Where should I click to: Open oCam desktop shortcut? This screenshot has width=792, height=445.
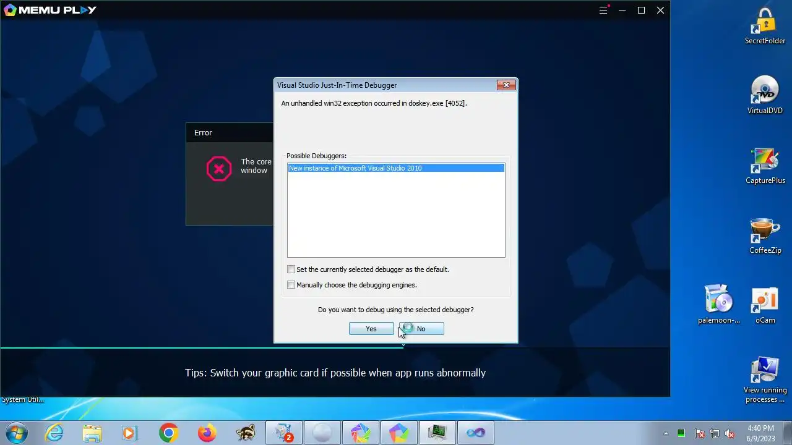pyautogui.click(x=765, y=305)
